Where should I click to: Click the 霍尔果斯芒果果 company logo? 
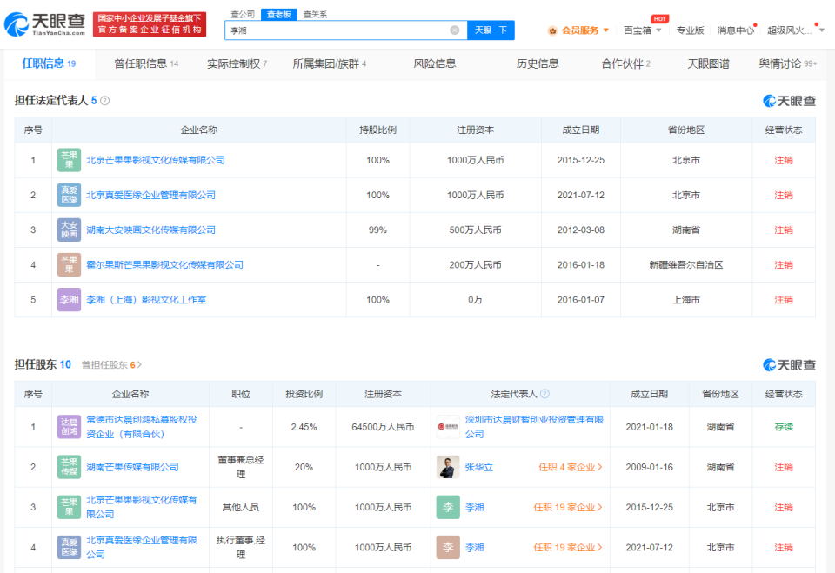pyautogui.click(x=68, y=264)
